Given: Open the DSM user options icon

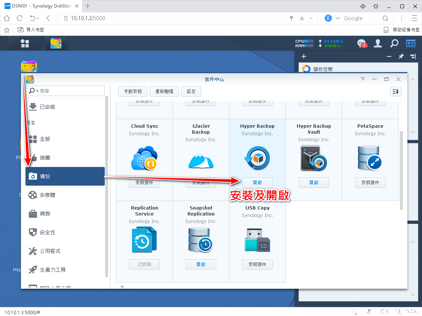Looking at the screenshot, I should click(x=378, y=43).
